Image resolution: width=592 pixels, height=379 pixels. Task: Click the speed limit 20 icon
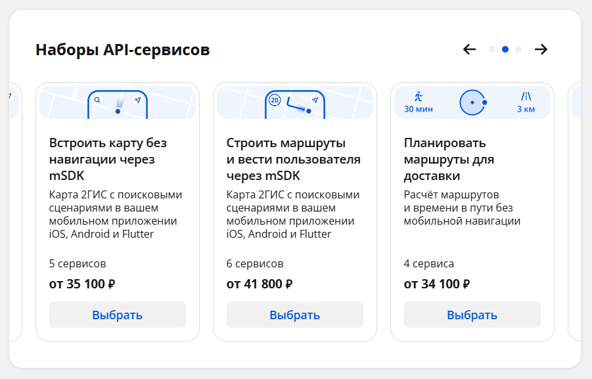pyautogui.click(x=275, y=100)
